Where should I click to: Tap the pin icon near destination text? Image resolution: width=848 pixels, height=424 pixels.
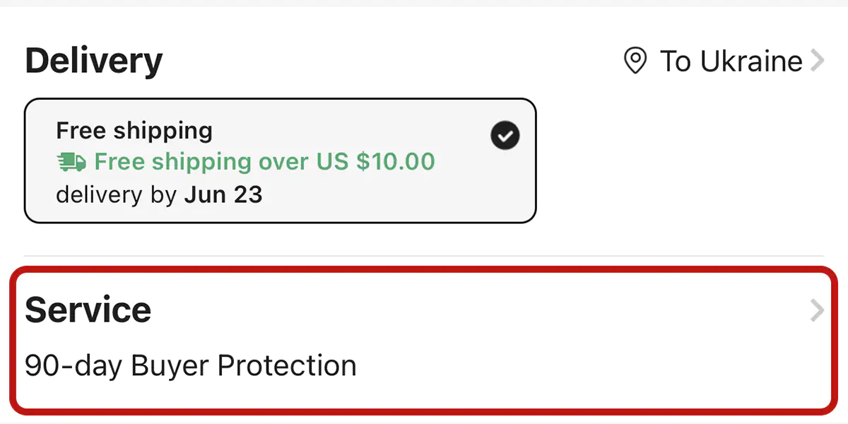tap(635, 61)
